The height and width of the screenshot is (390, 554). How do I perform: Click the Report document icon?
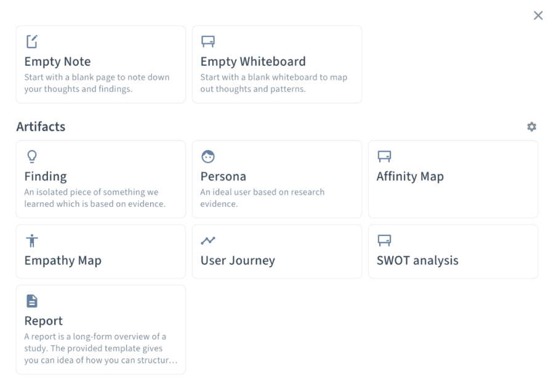pos(31,301)
